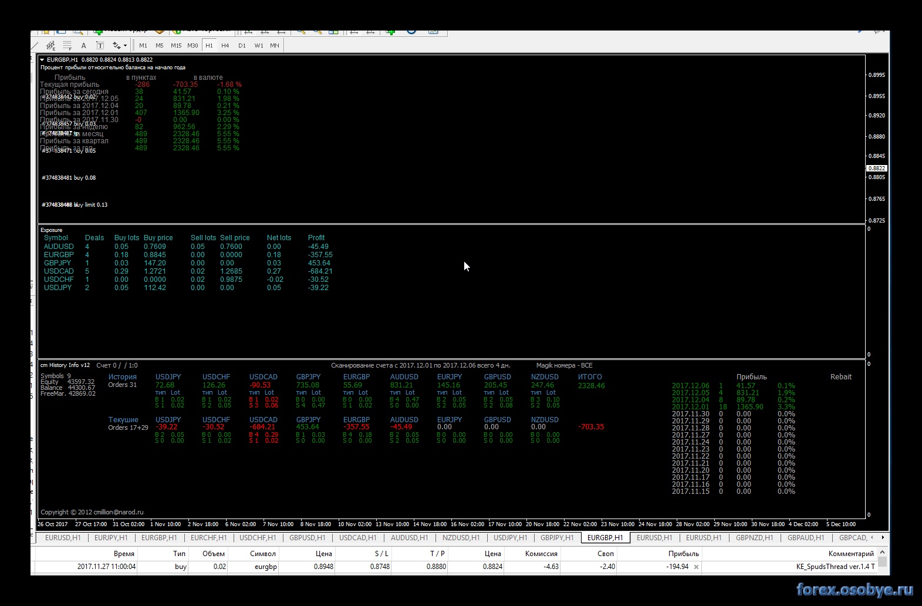Open the EURJPY,H1 chart tab
Screen dimensions: 922x606
pyautogui.click(x=111, y=537)
